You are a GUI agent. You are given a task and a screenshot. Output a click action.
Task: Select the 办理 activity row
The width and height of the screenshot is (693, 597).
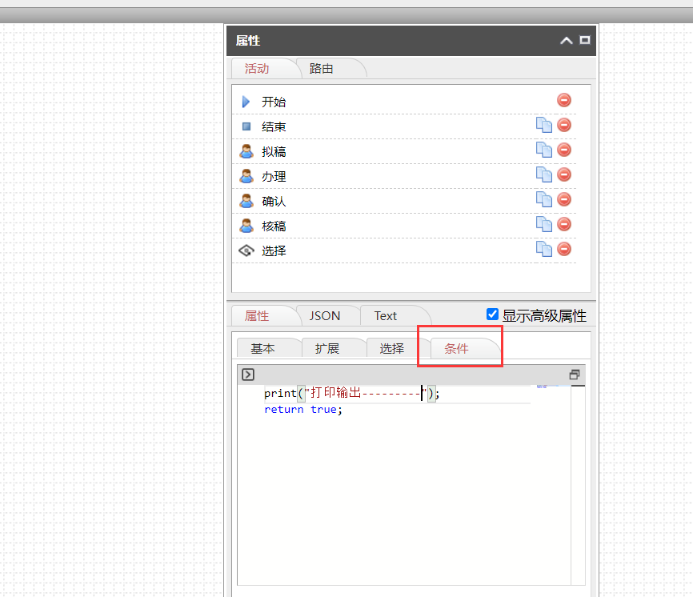[404, 176]
